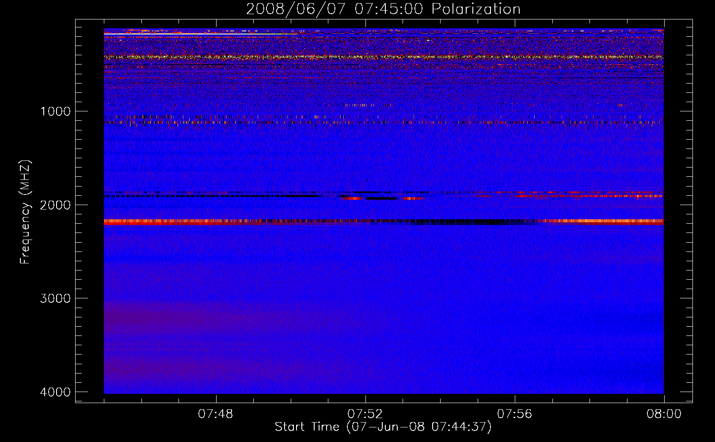Click the 2000 frequency tick label
The width and height of the screenshot is (715, 442).
click(55, 205)
